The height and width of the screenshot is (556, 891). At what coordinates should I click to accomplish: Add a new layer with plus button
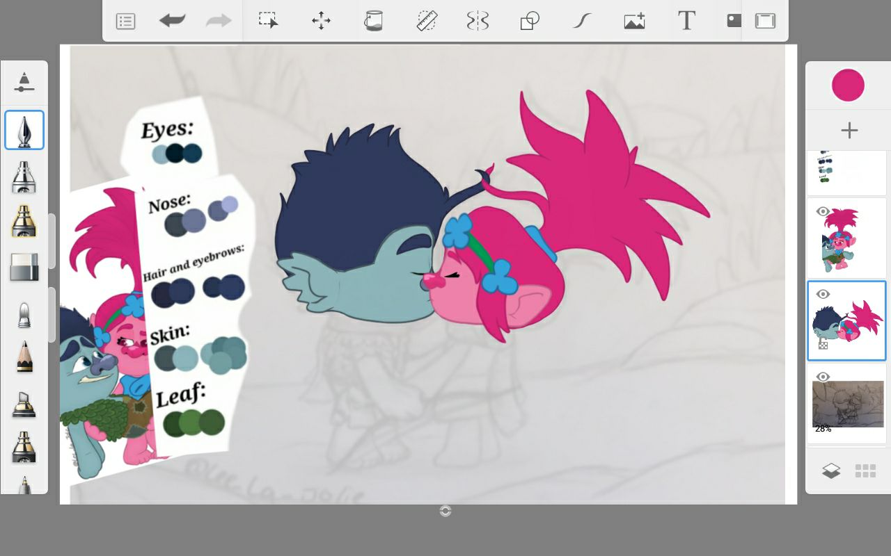click(849, 130)
